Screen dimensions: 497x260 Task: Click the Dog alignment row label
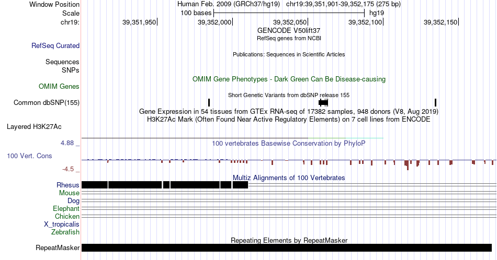(x=73, y=201)
